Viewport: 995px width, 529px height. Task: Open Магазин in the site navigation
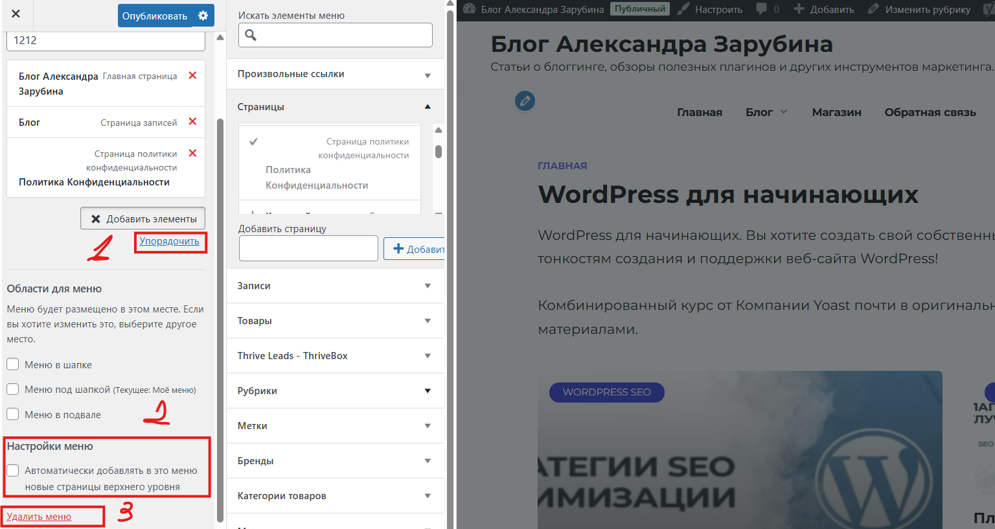point(836,112)
